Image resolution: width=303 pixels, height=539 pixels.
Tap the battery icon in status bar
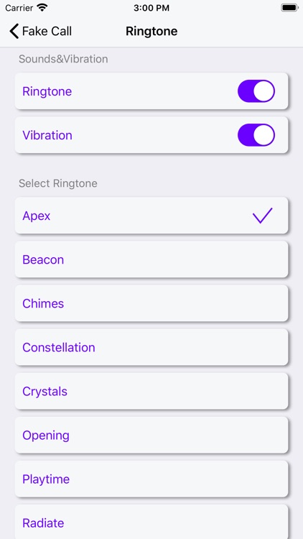pyautogui.click(x=289, y=8)
